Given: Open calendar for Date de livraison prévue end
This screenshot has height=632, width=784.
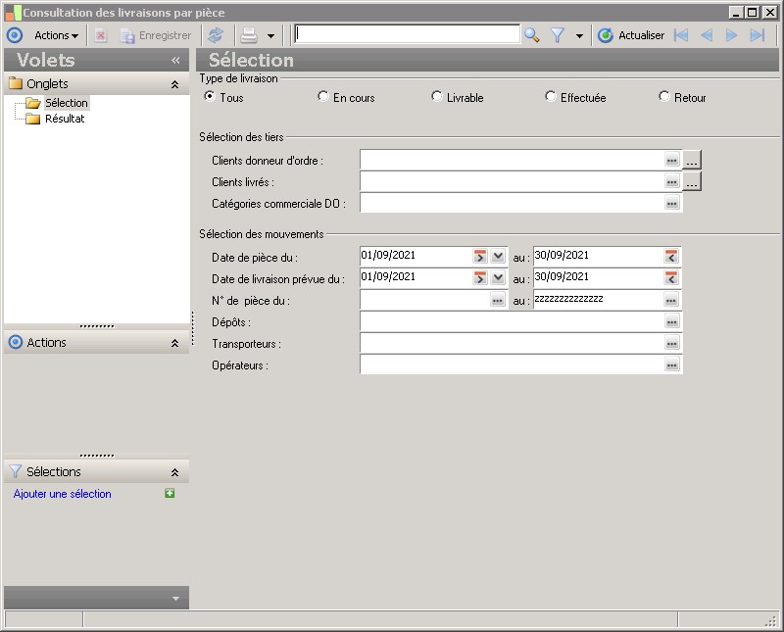Looking at the screenshot, I should 671,277.
